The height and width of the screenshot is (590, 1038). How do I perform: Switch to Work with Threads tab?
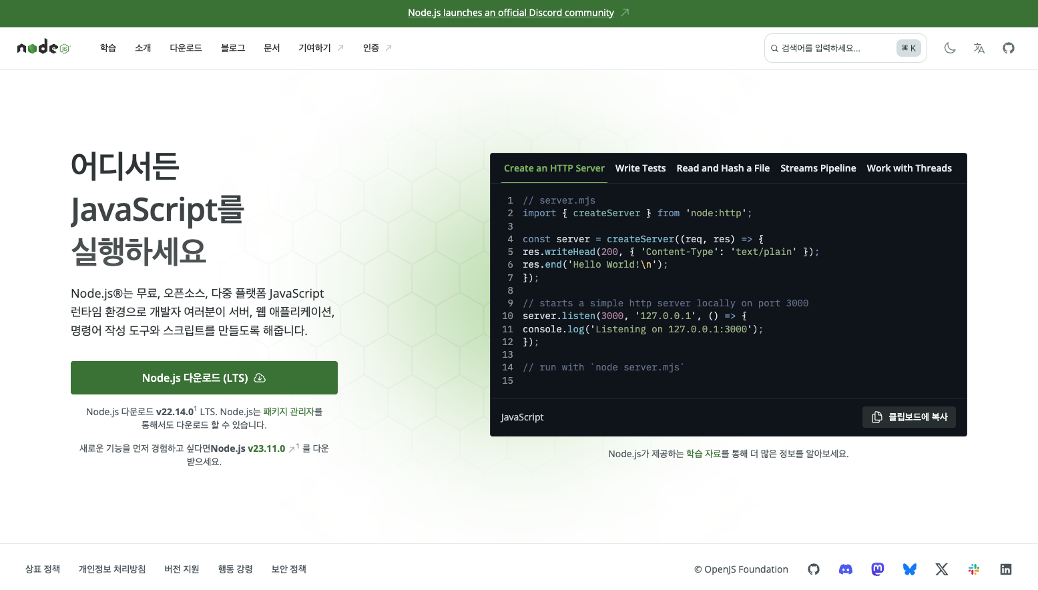909,168
